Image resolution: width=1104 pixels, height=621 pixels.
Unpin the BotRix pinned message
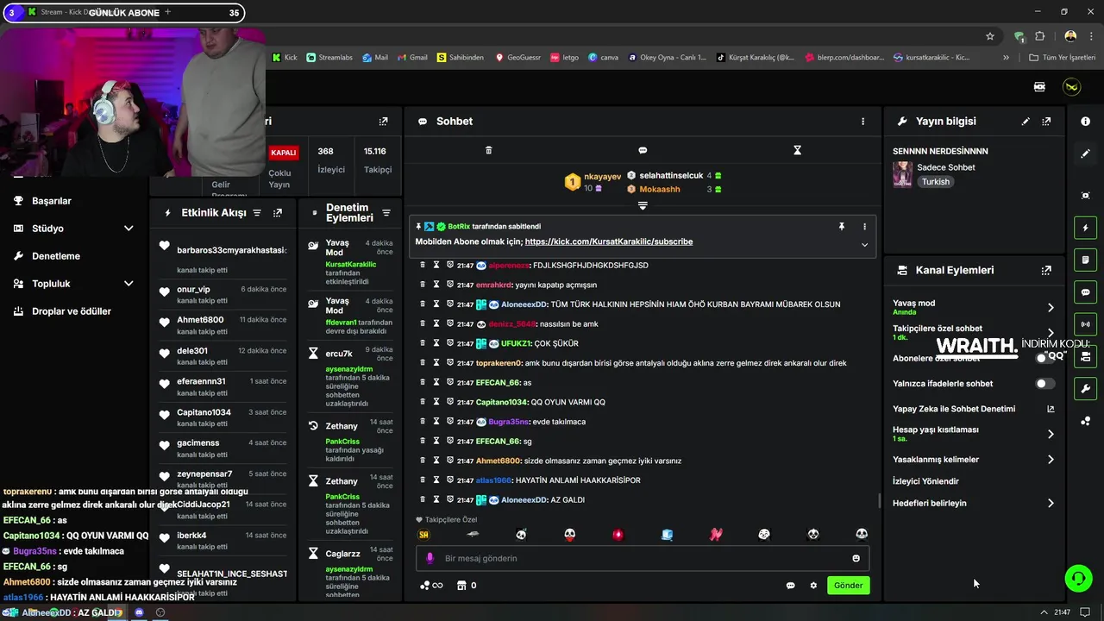[x=841, y=227]
